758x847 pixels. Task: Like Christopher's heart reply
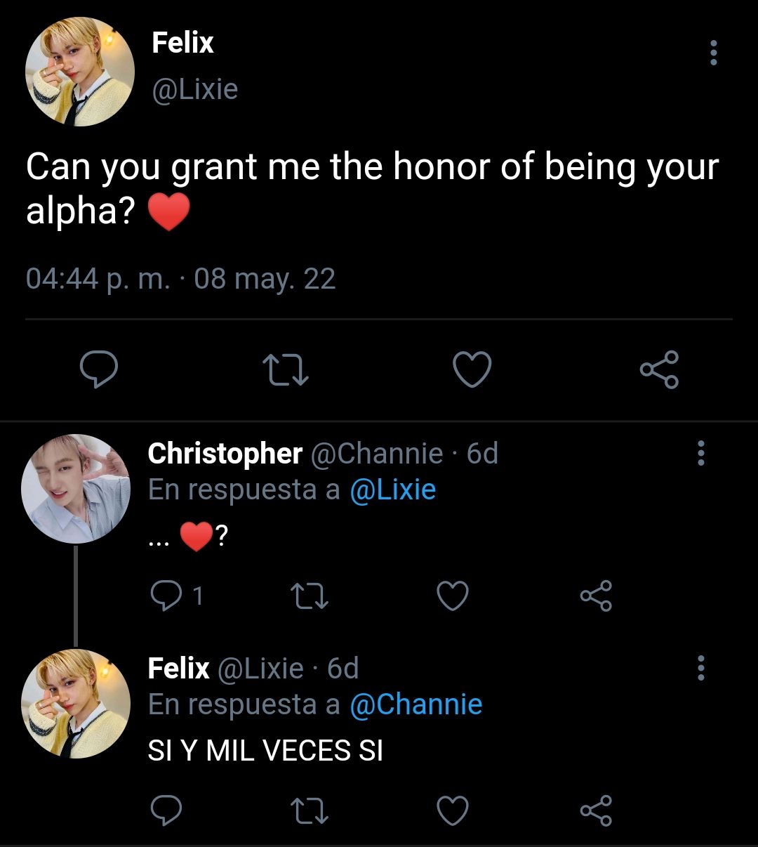click(x=453, y=596)
